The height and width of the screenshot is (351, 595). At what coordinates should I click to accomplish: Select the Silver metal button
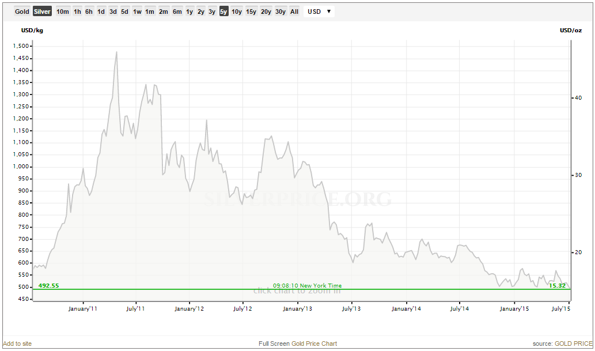(x=42, y=12)
